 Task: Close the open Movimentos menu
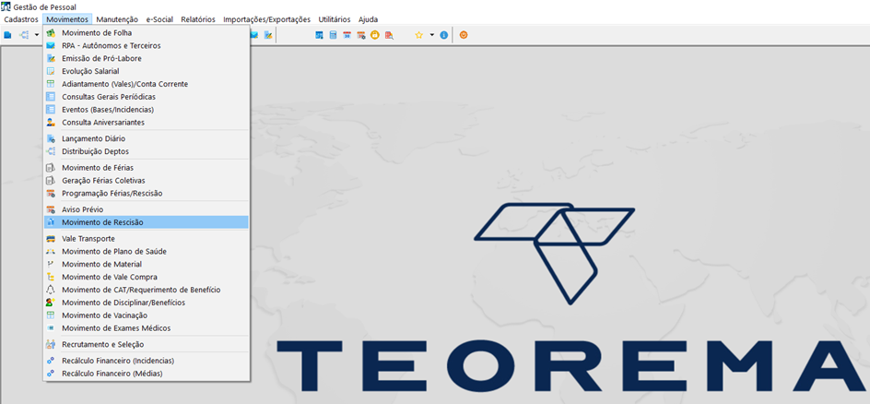(67, 18)
